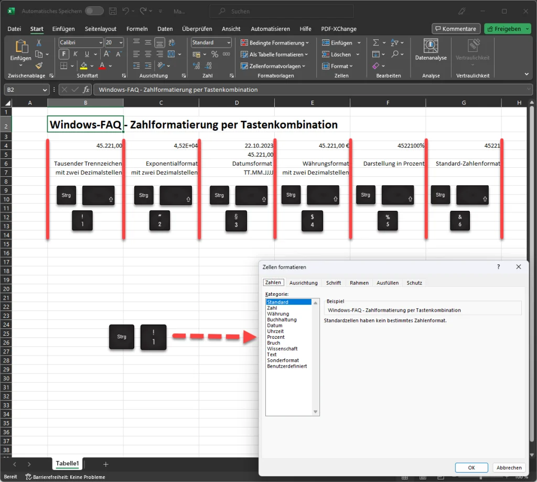Switch to Ausrichtung tab in dialog
The image size is (537, 482).
(304, 283)
